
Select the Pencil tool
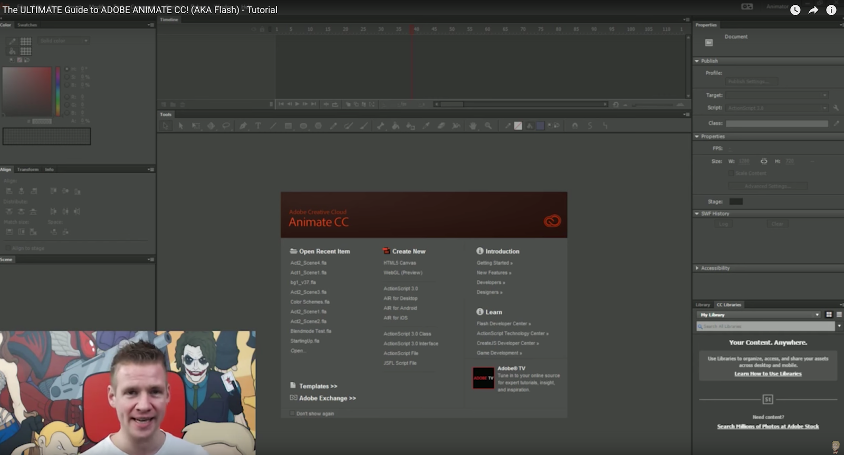coord(333,125)
